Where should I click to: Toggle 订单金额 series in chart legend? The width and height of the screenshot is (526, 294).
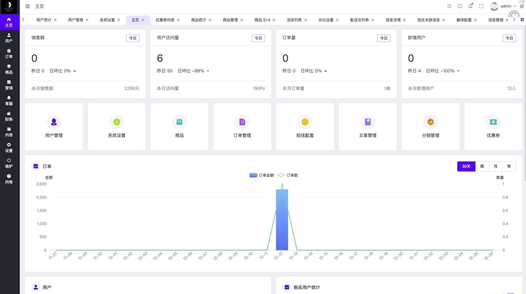click(262, 175)
